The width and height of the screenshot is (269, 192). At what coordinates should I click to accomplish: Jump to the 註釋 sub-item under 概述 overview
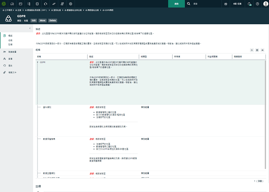coord(10,44)
